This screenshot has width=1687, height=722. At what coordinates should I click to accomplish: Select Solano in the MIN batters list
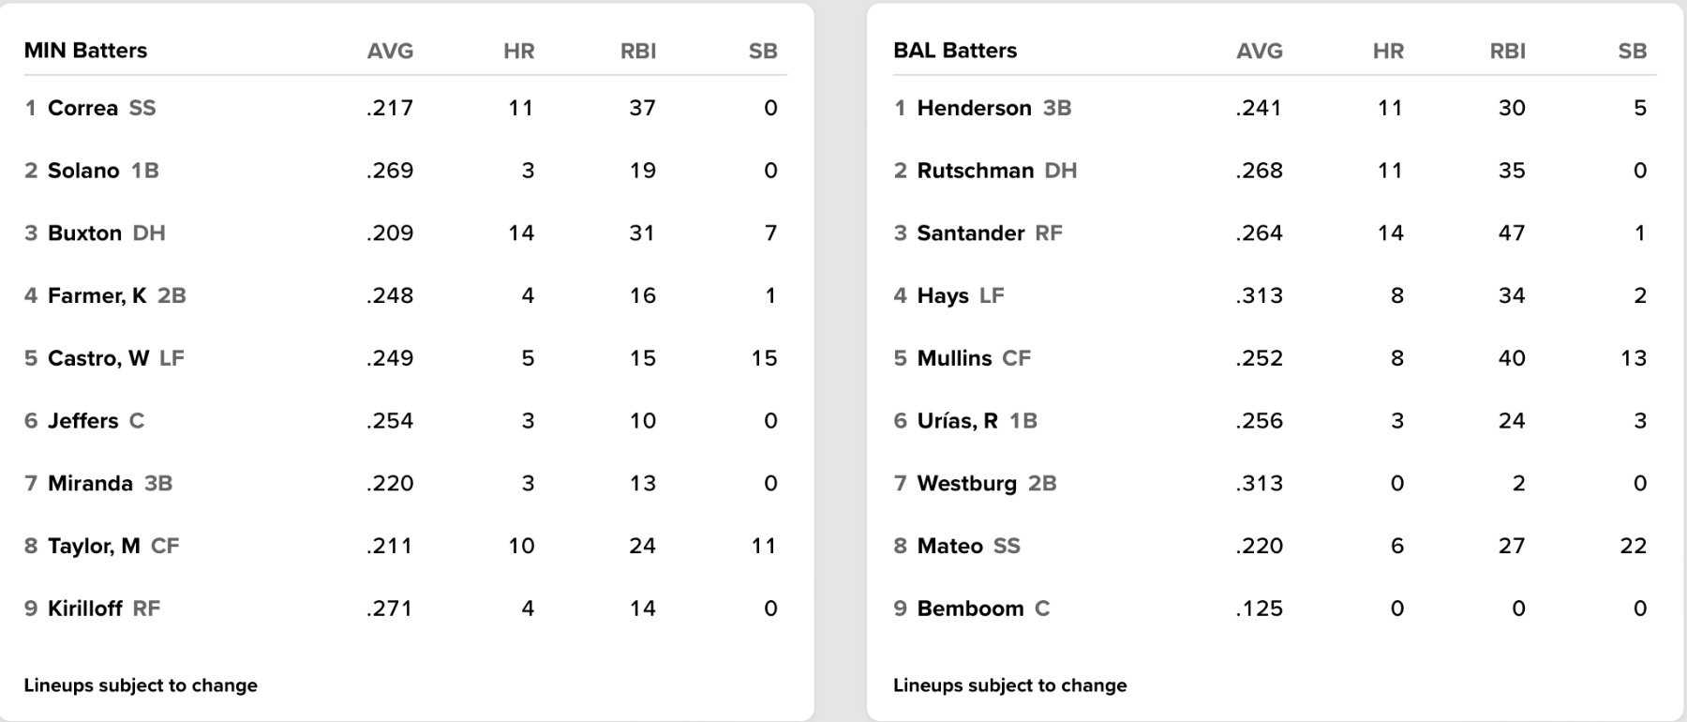click(83, 171)
